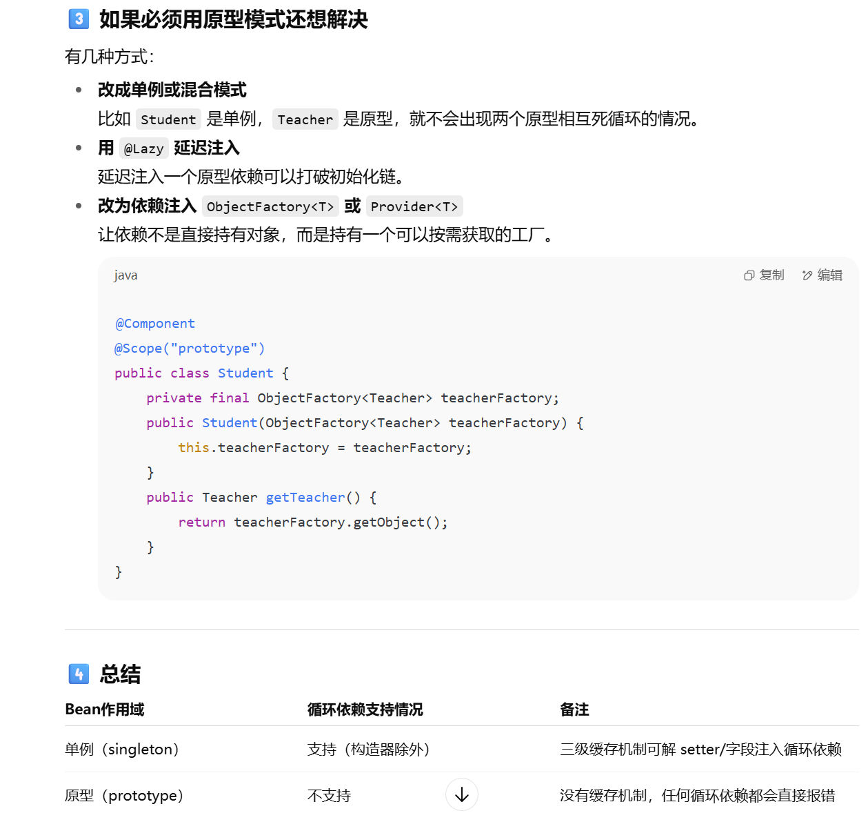The width and height of the screenshot is (868, 822).
Task: Click the @Lazy inline code chip
Action: [143, 148]
